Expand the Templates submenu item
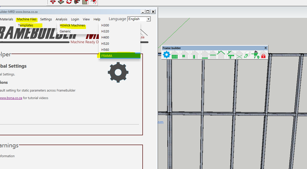The width and height of the screenshot is (307, 169). pyautogui.click(x=26, y=25)
